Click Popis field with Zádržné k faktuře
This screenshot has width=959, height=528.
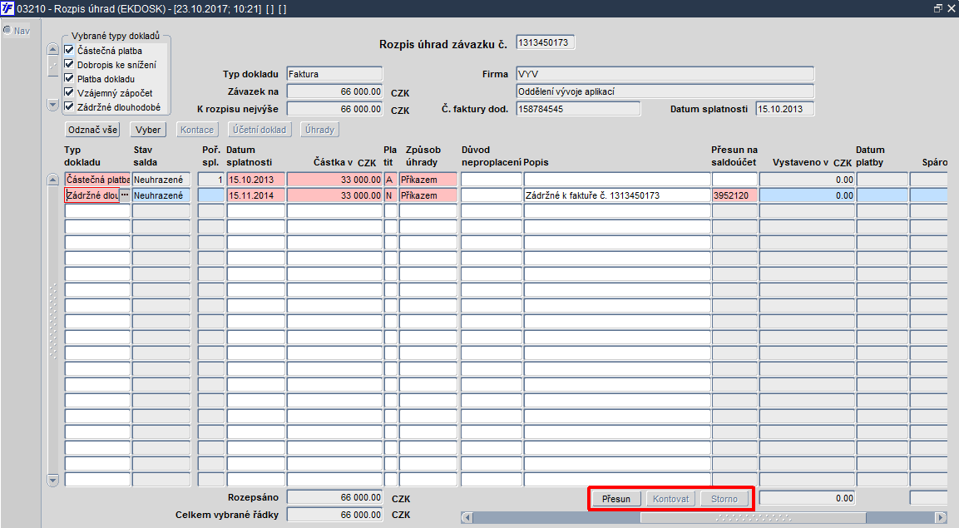pyautogui.click(x=617, y=195)
